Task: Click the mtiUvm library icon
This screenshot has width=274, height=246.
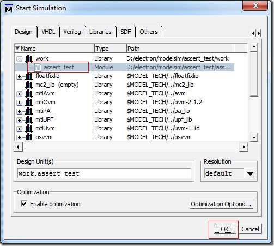Action: [x=29, y=129]
